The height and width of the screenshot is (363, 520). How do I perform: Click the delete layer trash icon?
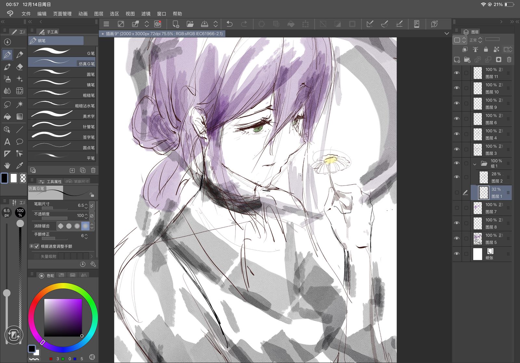click(509, 59)
